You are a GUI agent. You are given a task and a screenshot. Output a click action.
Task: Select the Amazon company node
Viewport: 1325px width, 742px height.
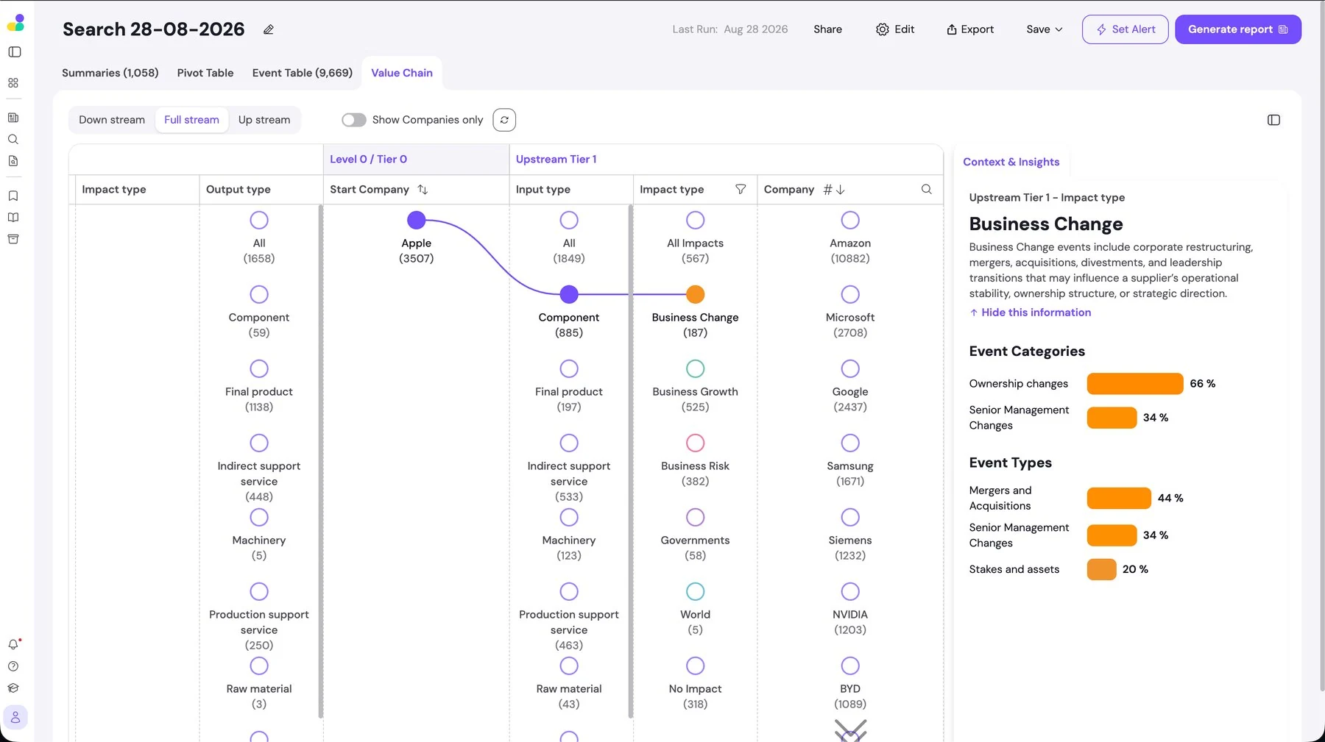(850, 220)
